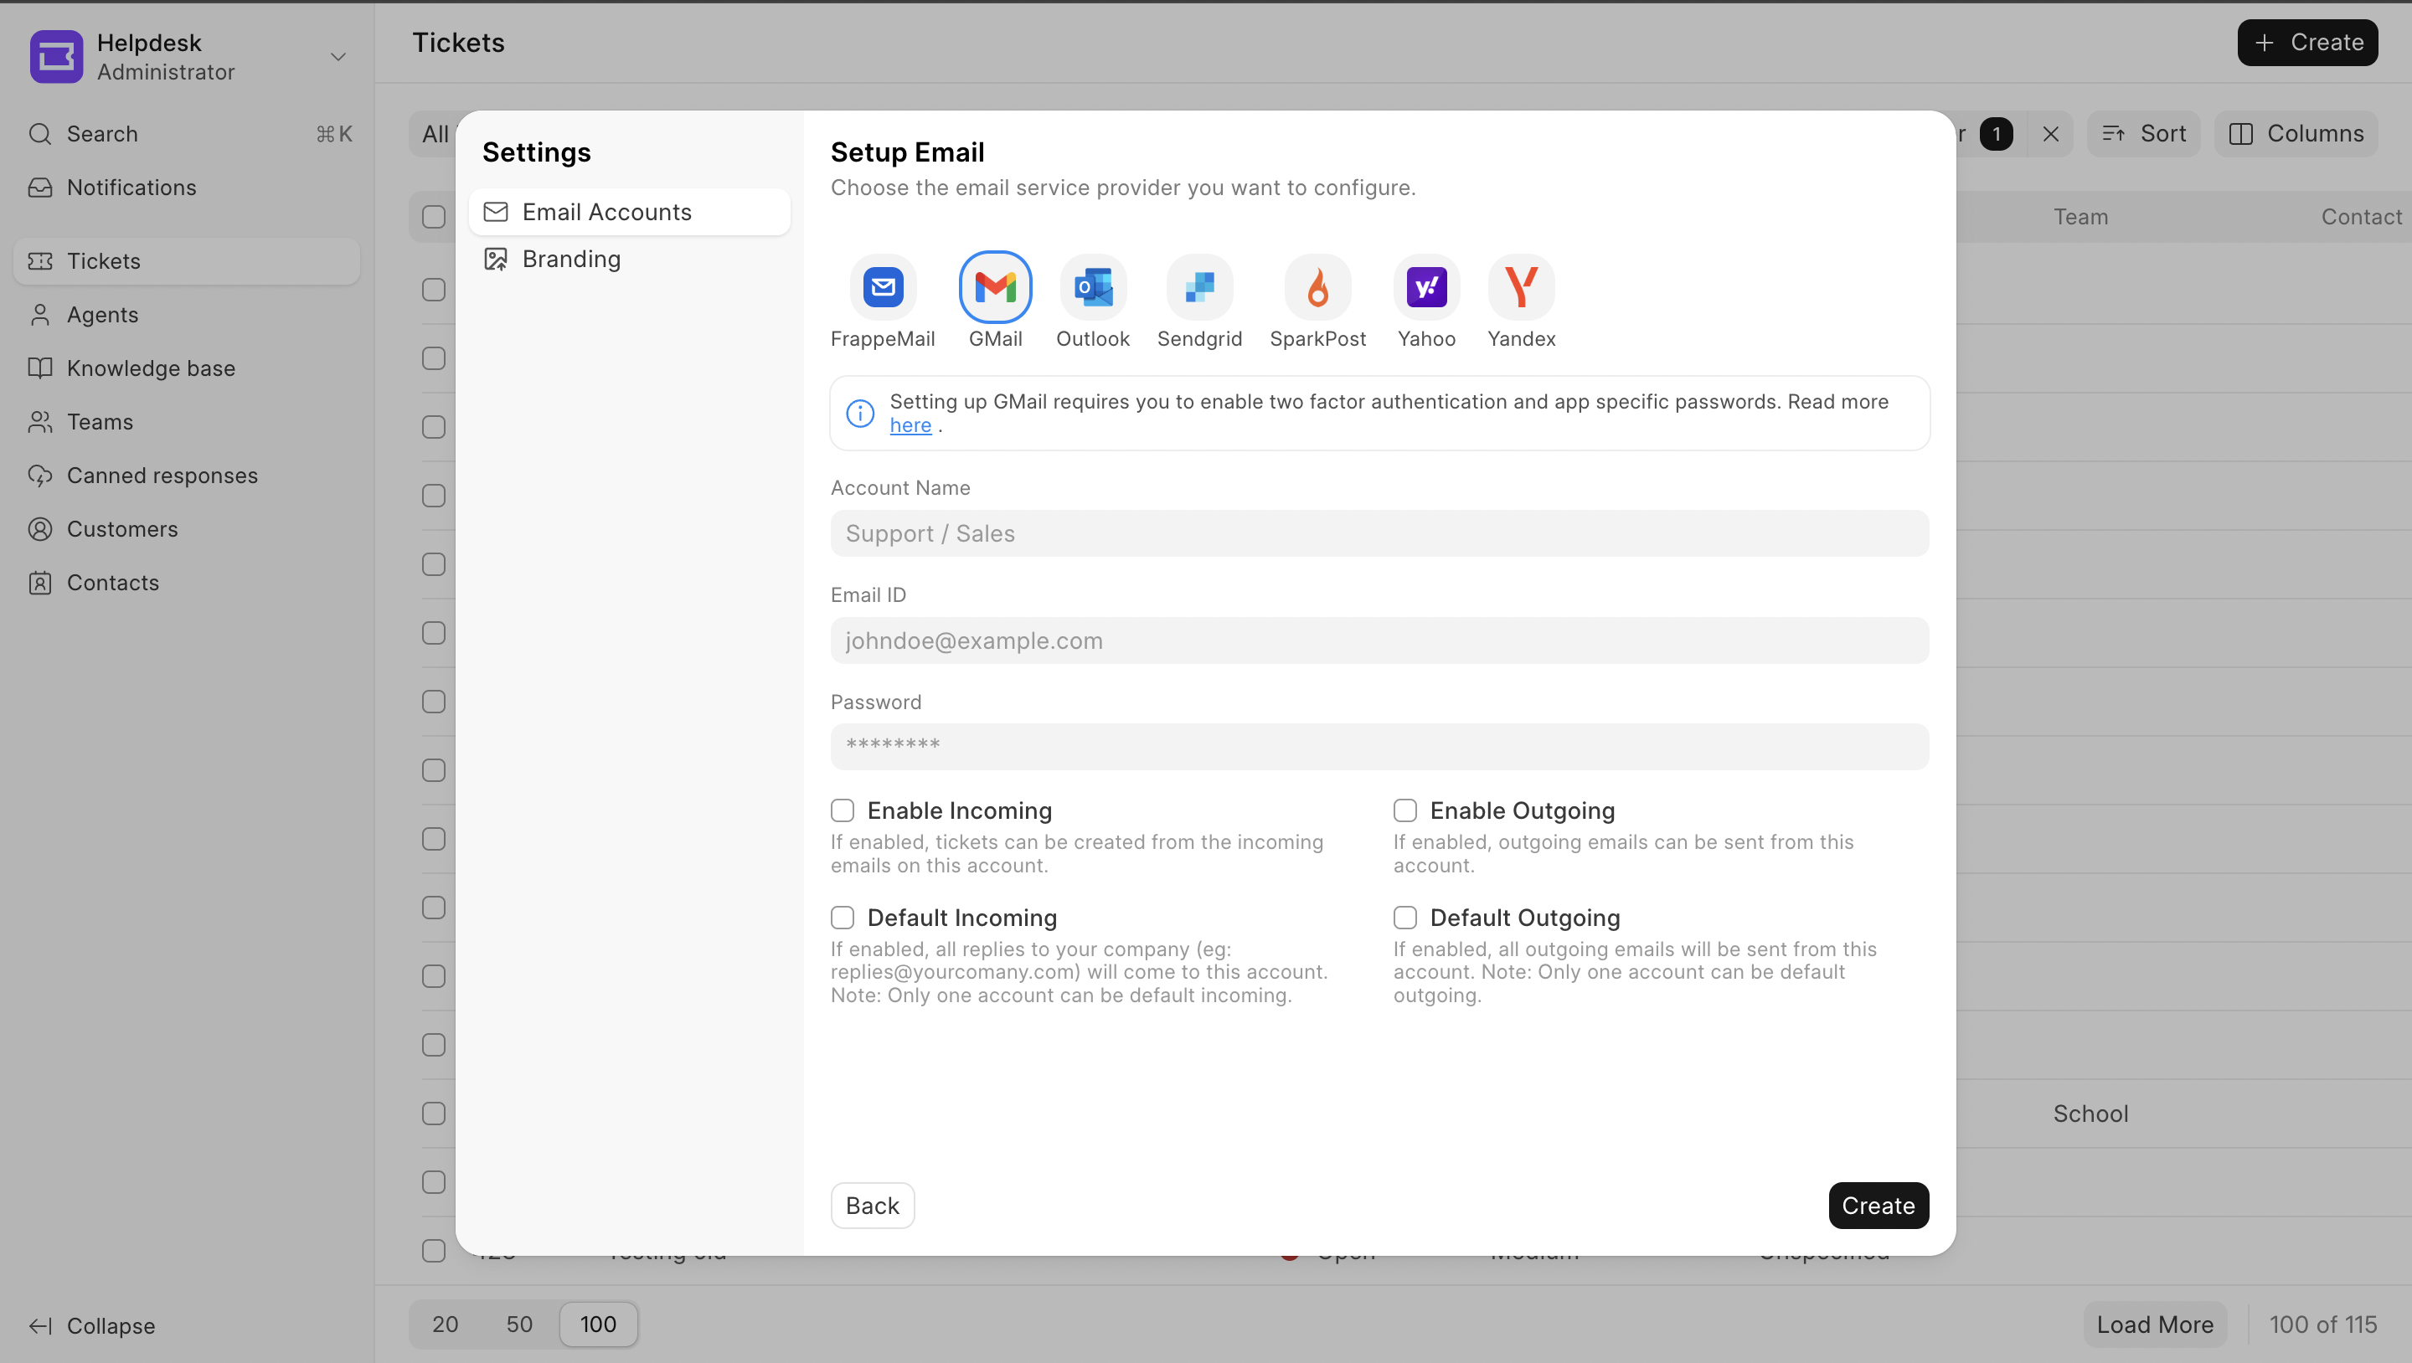
Task: Click the Helpdesk logo icon
Action: click(x=56, y=56)
